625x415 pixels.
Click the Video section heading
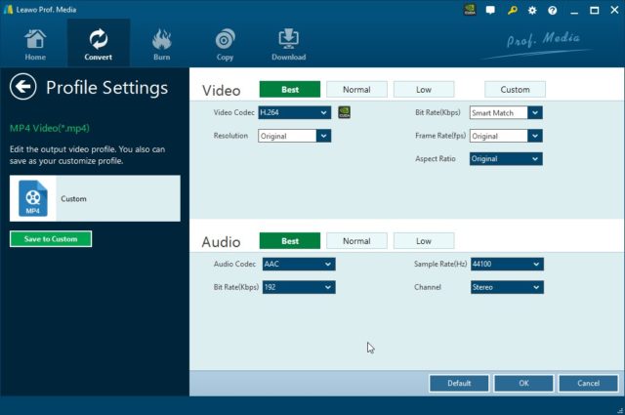[222, 91]
